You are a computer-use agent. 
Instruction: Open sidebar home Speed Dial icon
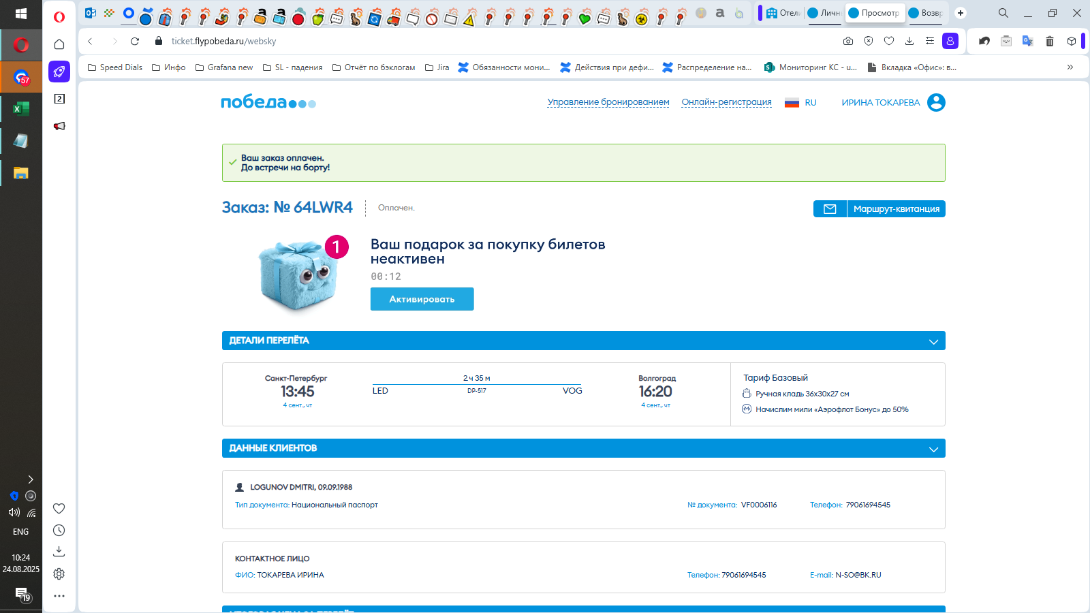tap(59, 44)
